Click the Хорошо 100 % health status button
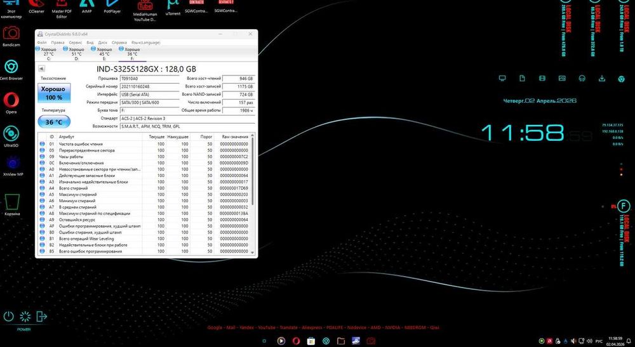The image size is (635, 347). coord(54,93)
